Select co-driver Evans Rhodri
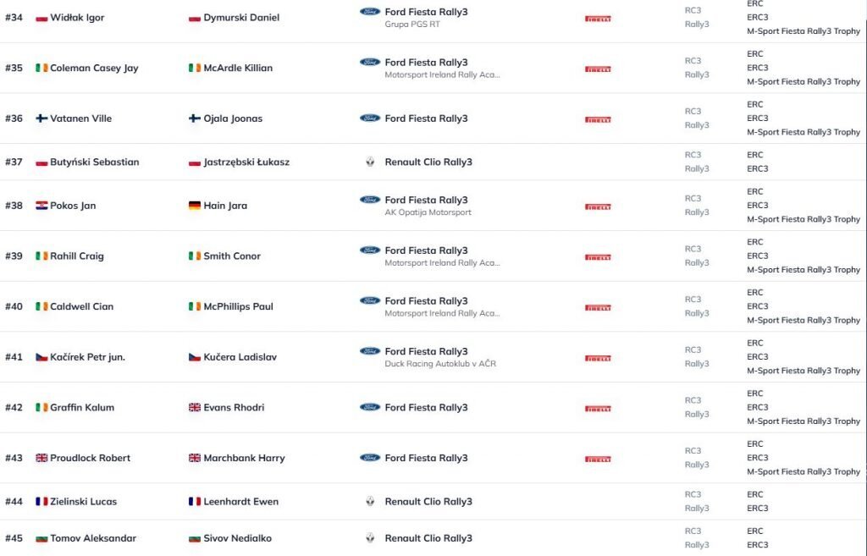Image resolution: width=867 pixels, height=556 pixels. point(234,407)
